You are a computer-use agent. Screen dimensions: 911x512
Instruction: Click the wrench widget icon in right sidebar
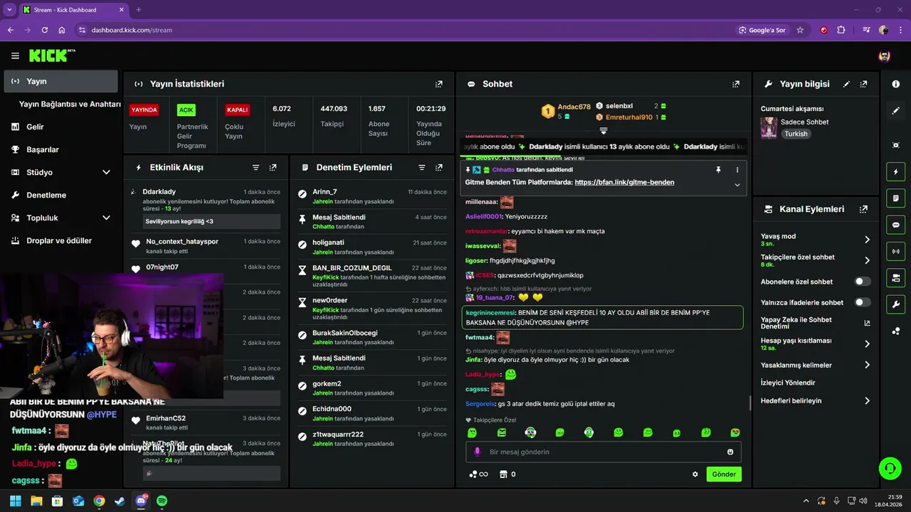point(895,304)
